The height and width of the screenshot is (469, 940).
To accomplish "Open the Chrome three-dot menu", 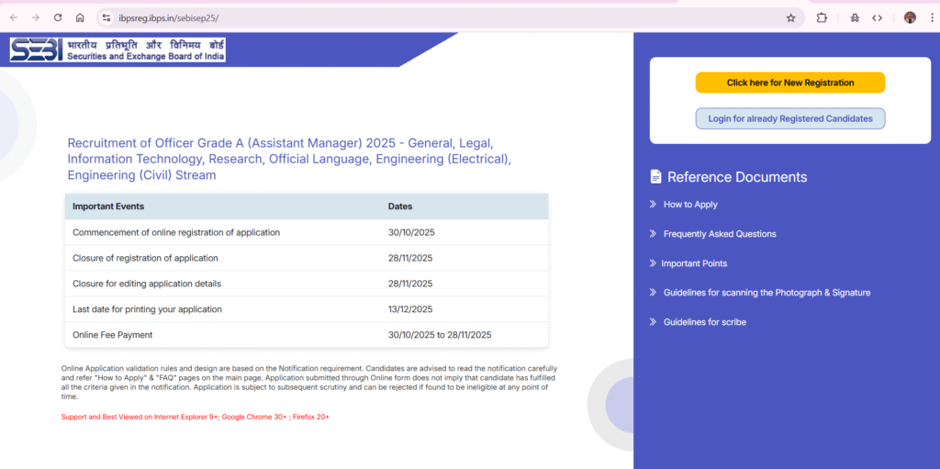I will coord(931,17).
